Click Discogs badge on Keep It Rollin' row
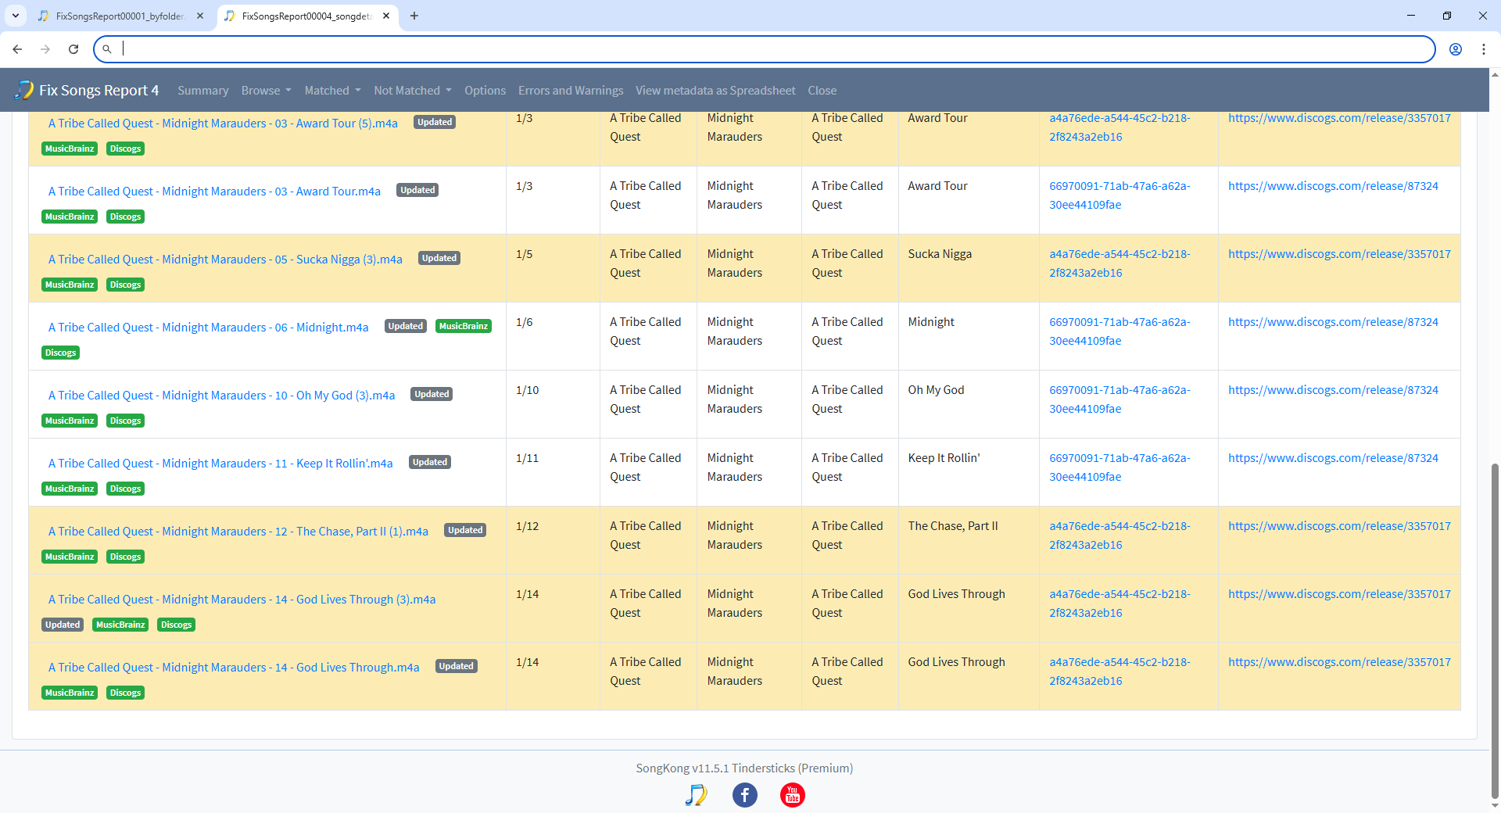This screenshot has width=1501, height=813. [x=125, y=489]
